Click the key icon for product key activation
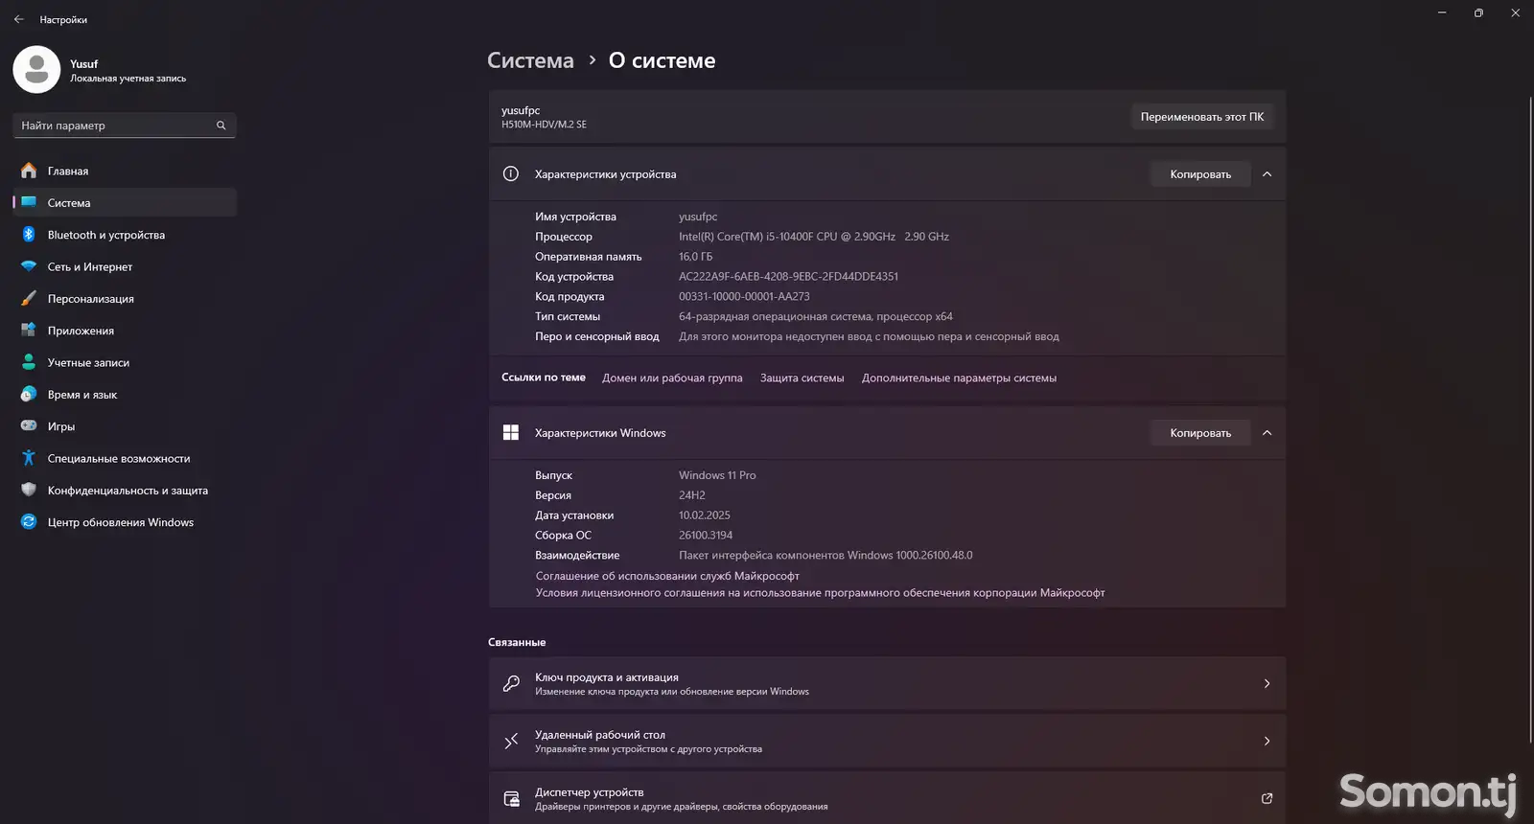This screenshot has height=824, width=1534. [511, 683]
